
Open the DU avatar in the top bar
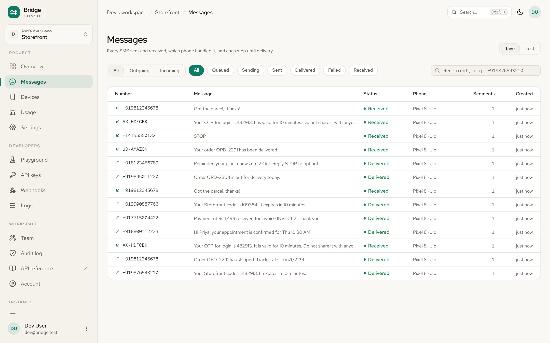pyautogui.click(x=534, y=12)
